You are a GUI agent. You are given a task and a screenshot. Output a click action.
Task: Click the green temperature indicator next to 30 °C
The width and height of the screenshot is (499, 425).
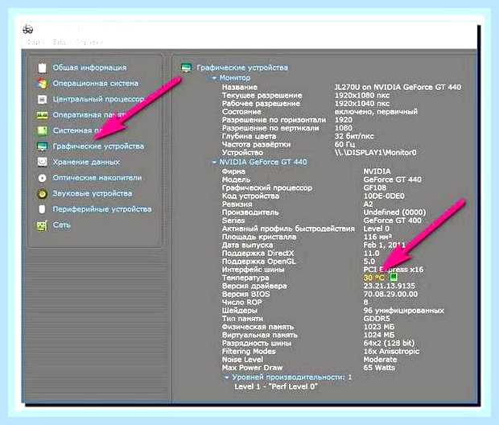pyautogui.click(x=393, y=276)
